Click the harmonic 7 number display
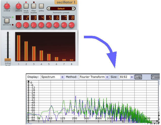Viewport: 161px width, 125px height. 64,17
